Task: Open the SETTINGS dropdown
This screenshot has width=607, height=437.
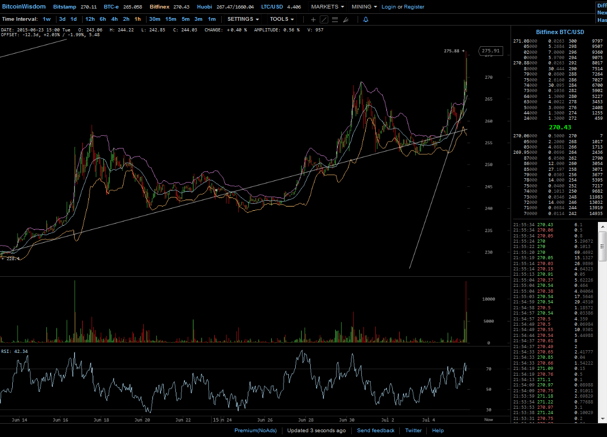Action: click(243, 19)
